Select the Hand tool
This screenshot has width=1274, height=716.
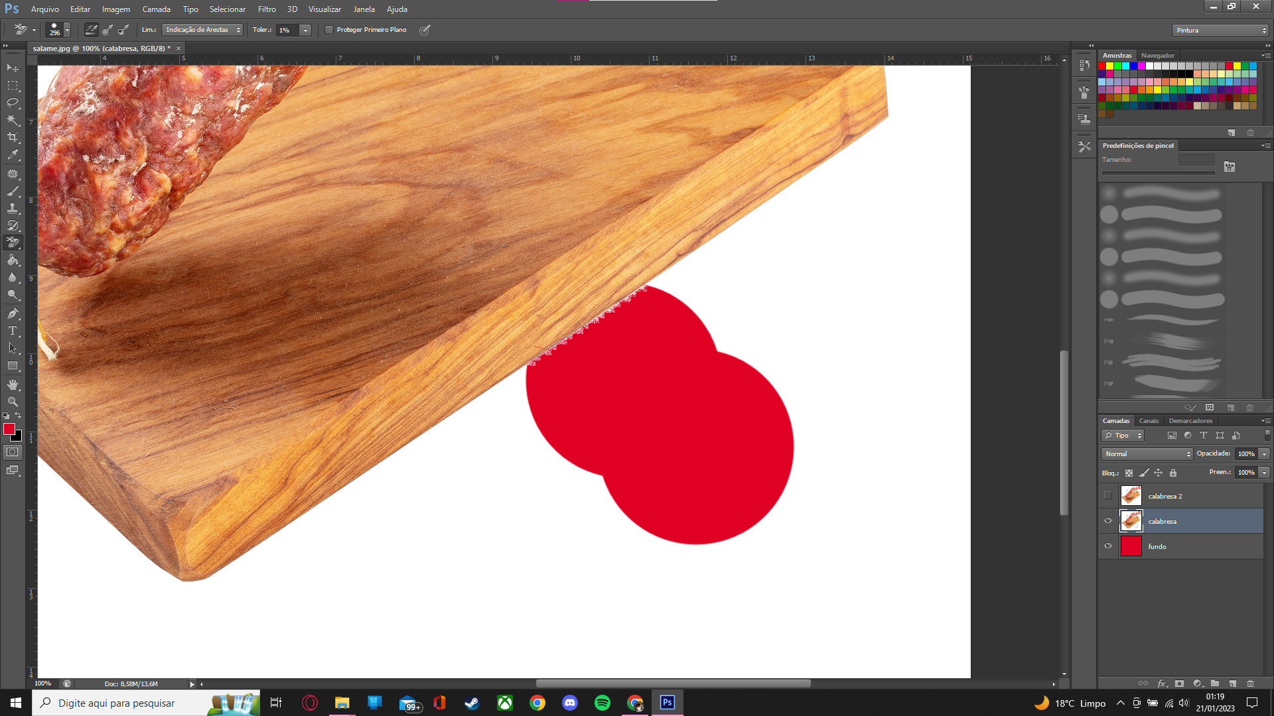(13, 385)
